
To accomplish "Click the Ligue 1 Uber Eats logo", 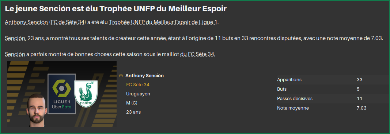I will point(61,94).
